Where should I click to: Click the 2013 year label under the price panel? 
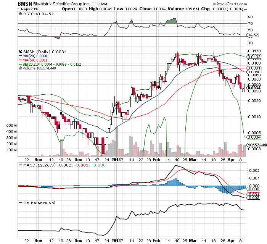116,160
